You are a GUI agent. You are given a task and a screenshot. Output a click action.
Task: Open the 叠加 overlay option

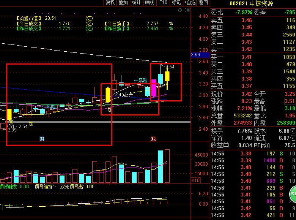pyautogui.click(x=123, y=2)
